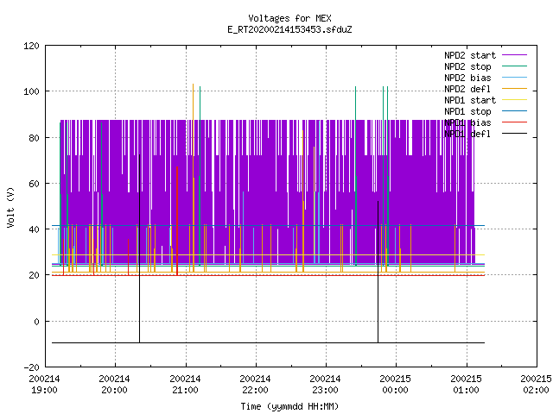Click the y-axis tick value 100
This screenshot has width=553, height=414.
click(x=31, y=91)
